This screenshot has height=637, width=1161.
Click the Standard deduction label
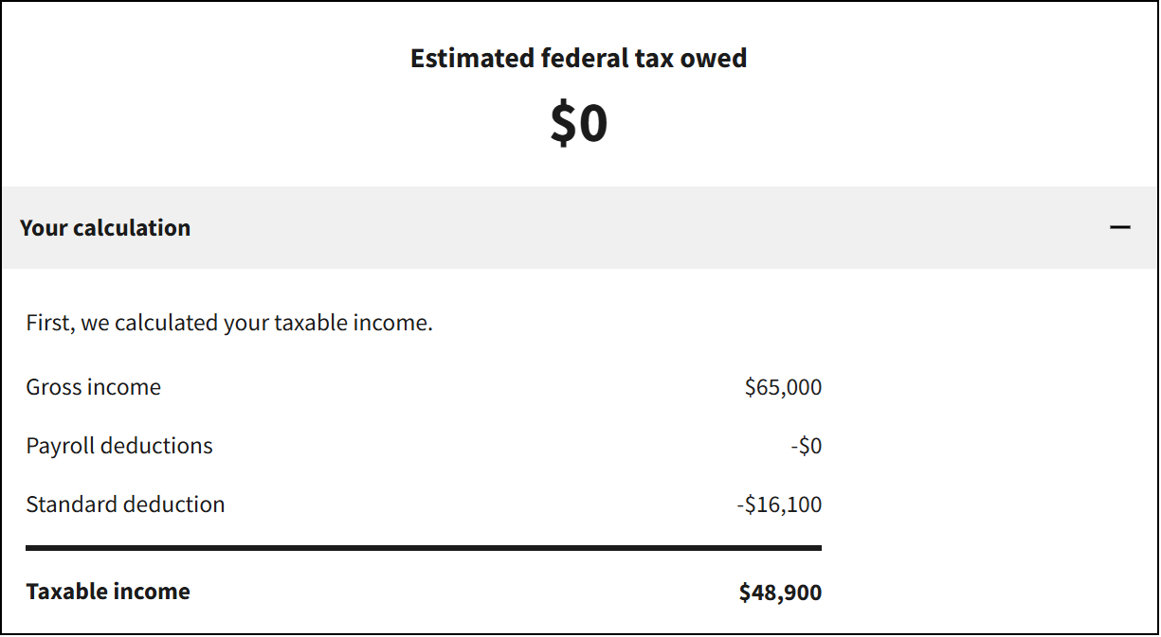[125, 504]
